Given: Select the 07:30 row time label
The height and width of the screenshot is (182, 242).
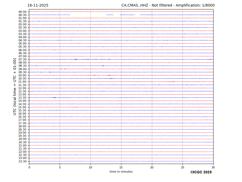Looking at the screenshot, I should tap(22, 60).
